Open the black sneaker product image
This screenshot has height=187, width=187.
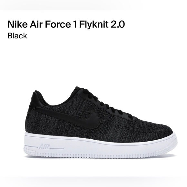pos(100,122)
